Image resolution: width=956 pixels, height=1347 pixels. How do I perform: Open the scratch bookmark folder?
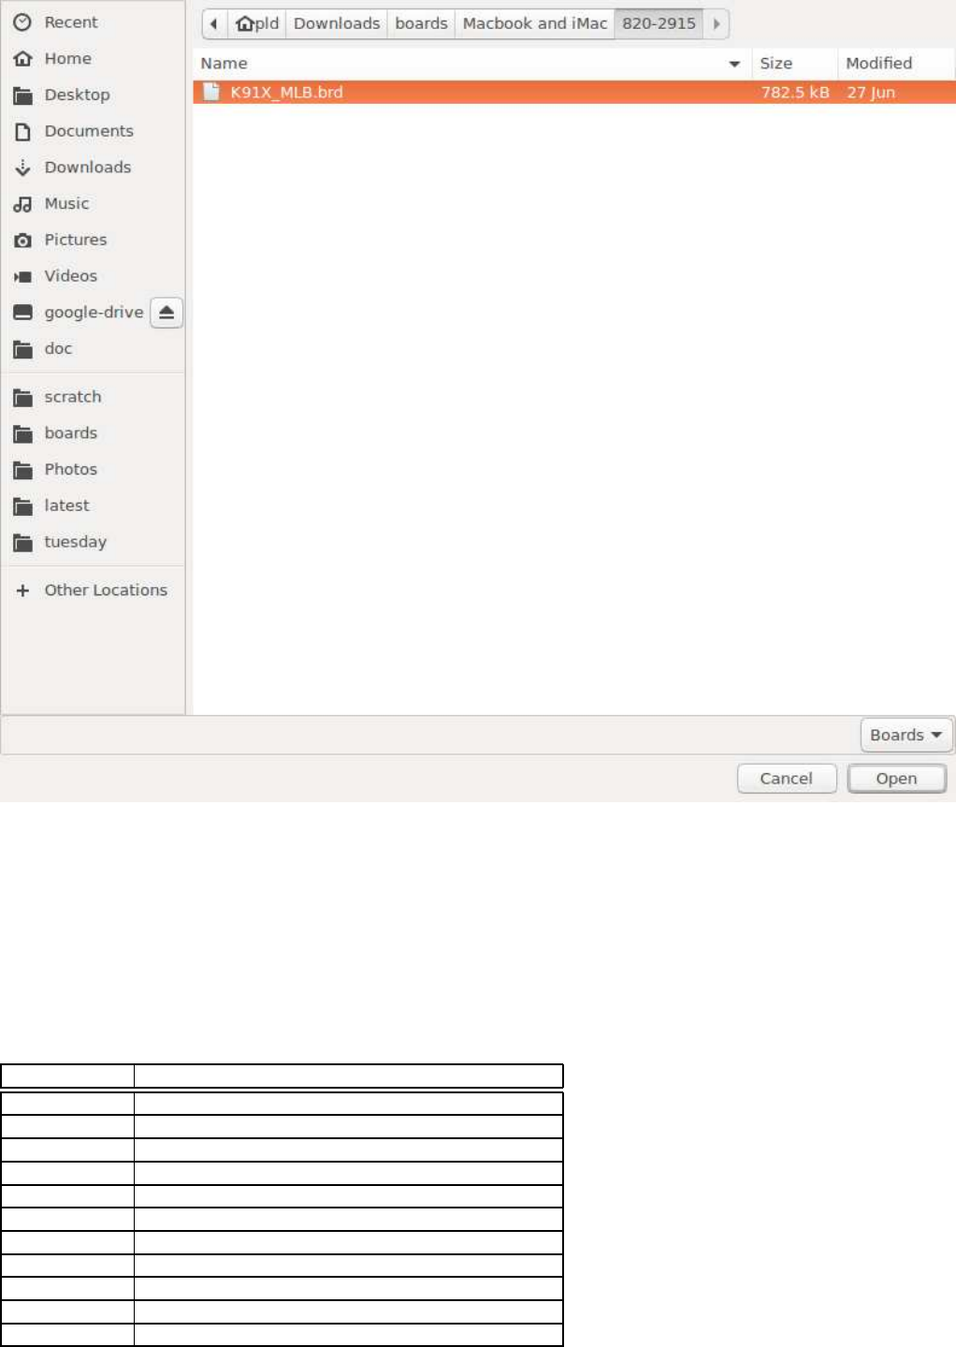93,397
